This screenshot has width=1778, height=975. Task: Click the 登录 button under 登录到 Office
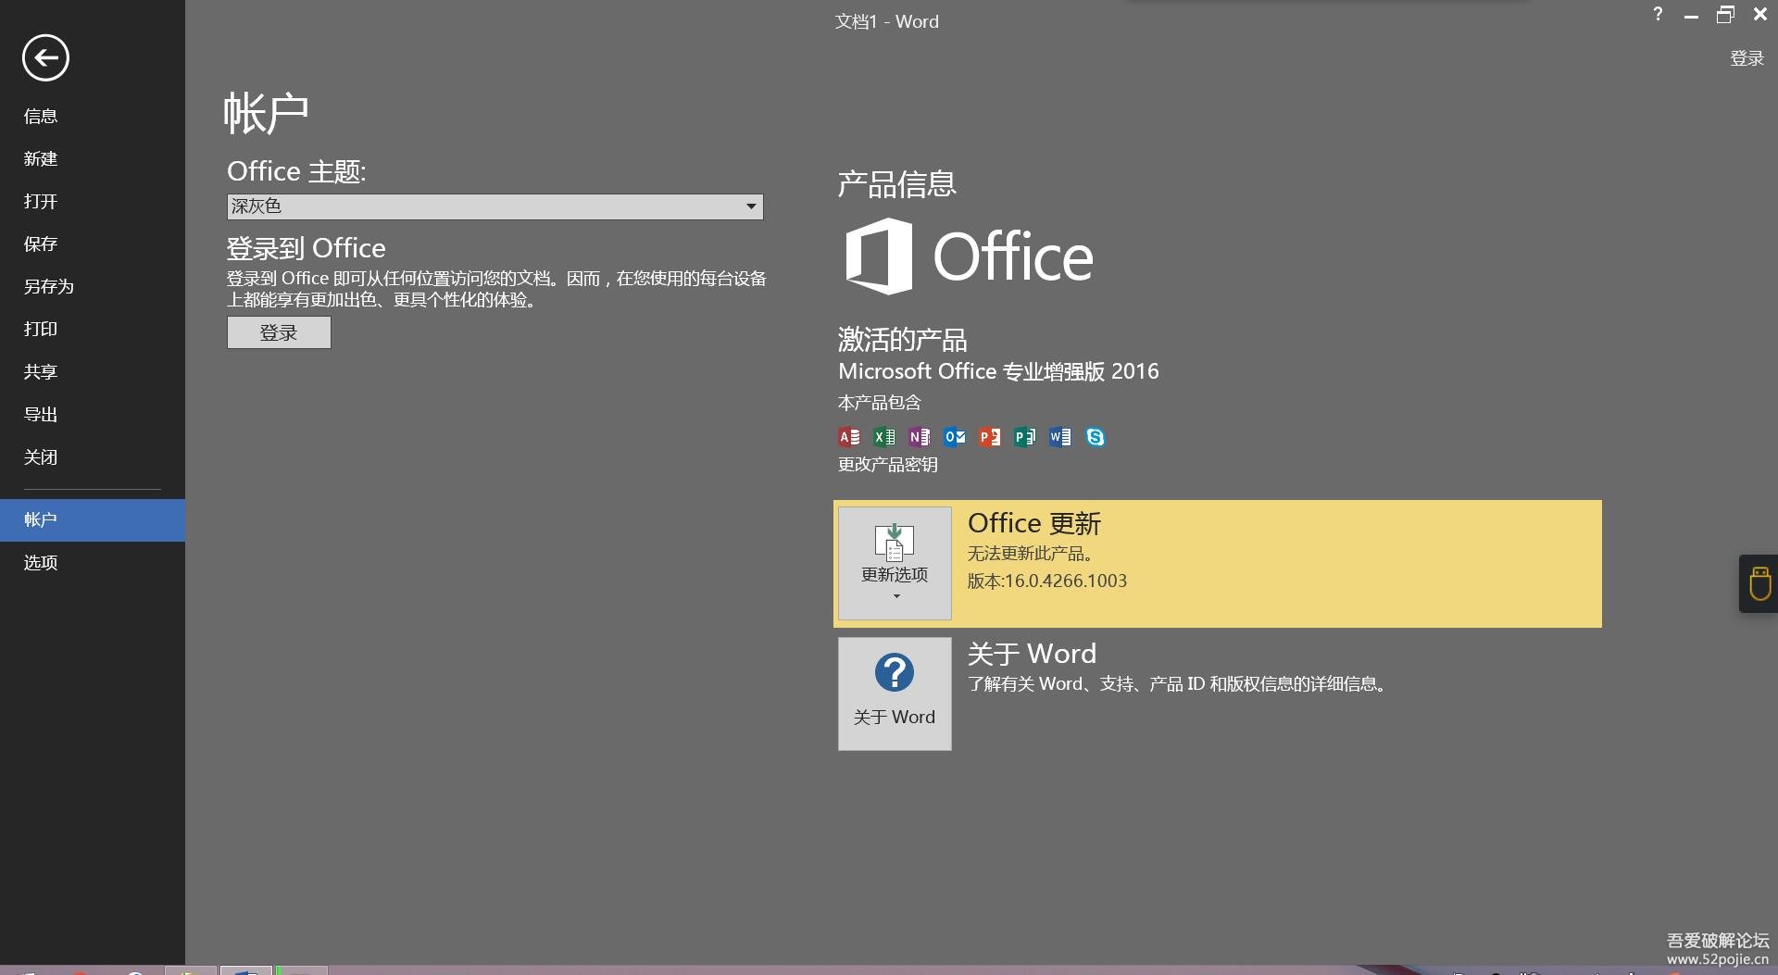[x=279, y=332]
